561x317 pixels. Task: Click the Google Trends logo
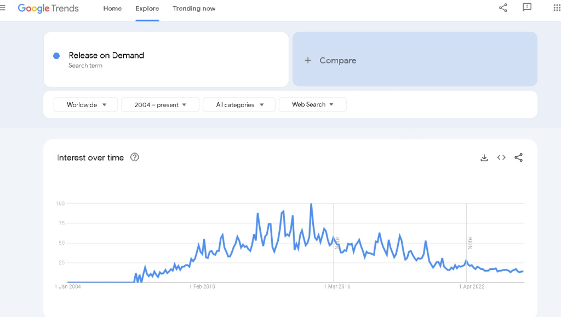48,8
